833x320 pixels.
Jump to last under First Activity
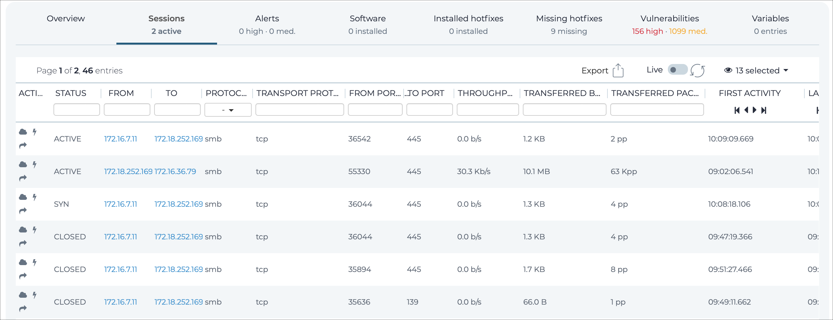point(764,110)
